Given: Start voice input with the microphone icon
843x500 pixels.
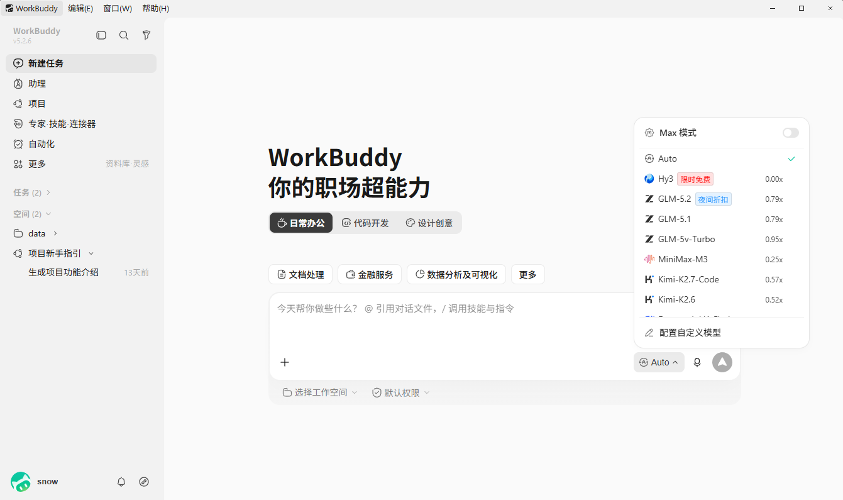Looking at the screenshot, I should (x=697, y=362).
